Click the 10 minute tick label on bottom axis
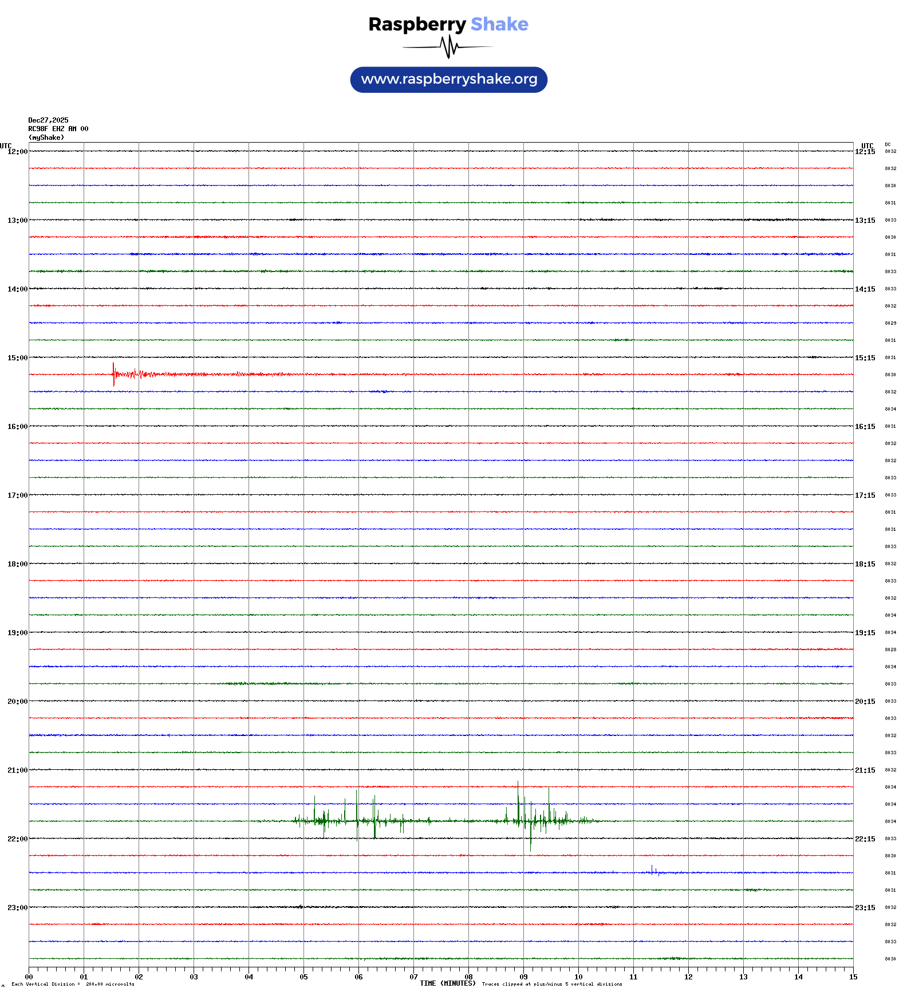899x992 pixels. tap(578, 977)
